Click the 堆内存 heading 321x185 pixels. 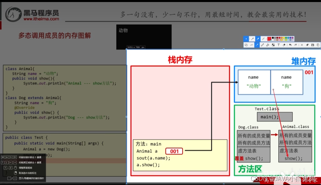(303, 61)
